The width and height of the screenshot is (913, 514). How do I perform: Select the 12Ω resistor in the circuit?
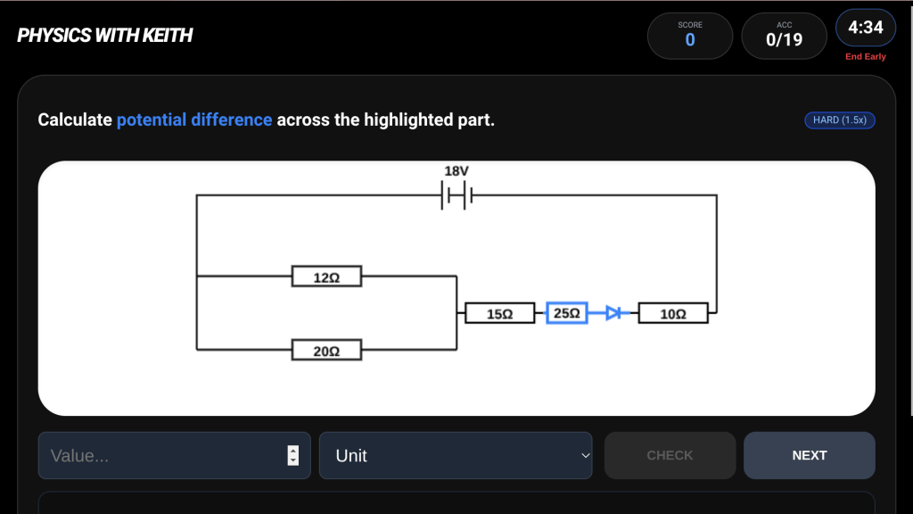tap(327, 277)
